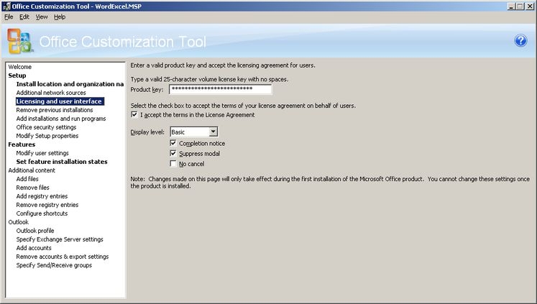The height and width of the screenshot is (304, 537).
Task: Select the Setup section heading
Action: pos(17,75)
